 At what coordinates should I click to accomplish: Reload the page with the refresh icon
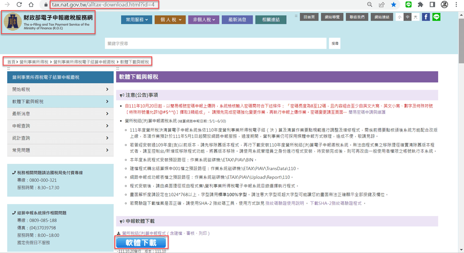pyautogui.click(x=19, y=4)
